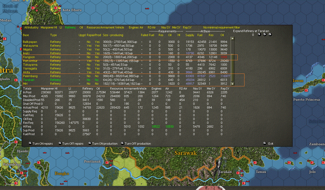Select the base flag marker at Jolo

point(312,163)
